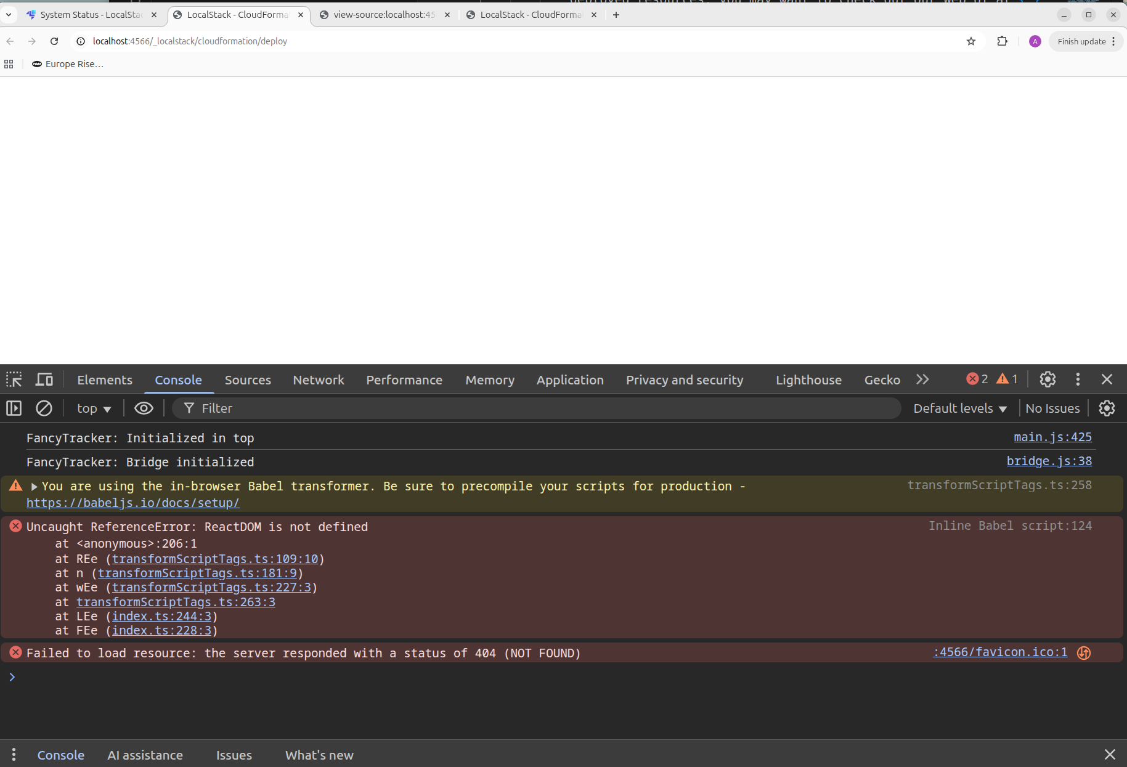The height and width of the screenshot is (767, 1127).
Task: Toggle the device toolbar icon
Action: tap(44, 379)
